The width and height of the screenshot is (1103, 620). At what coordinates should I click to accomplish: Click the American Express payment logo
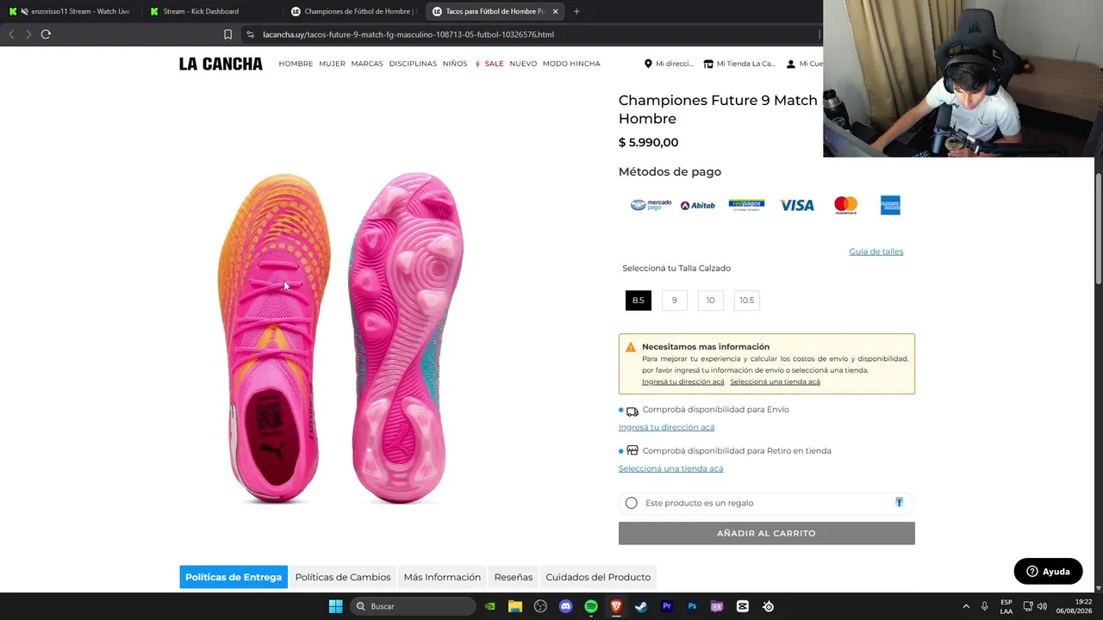click(890, 205)
